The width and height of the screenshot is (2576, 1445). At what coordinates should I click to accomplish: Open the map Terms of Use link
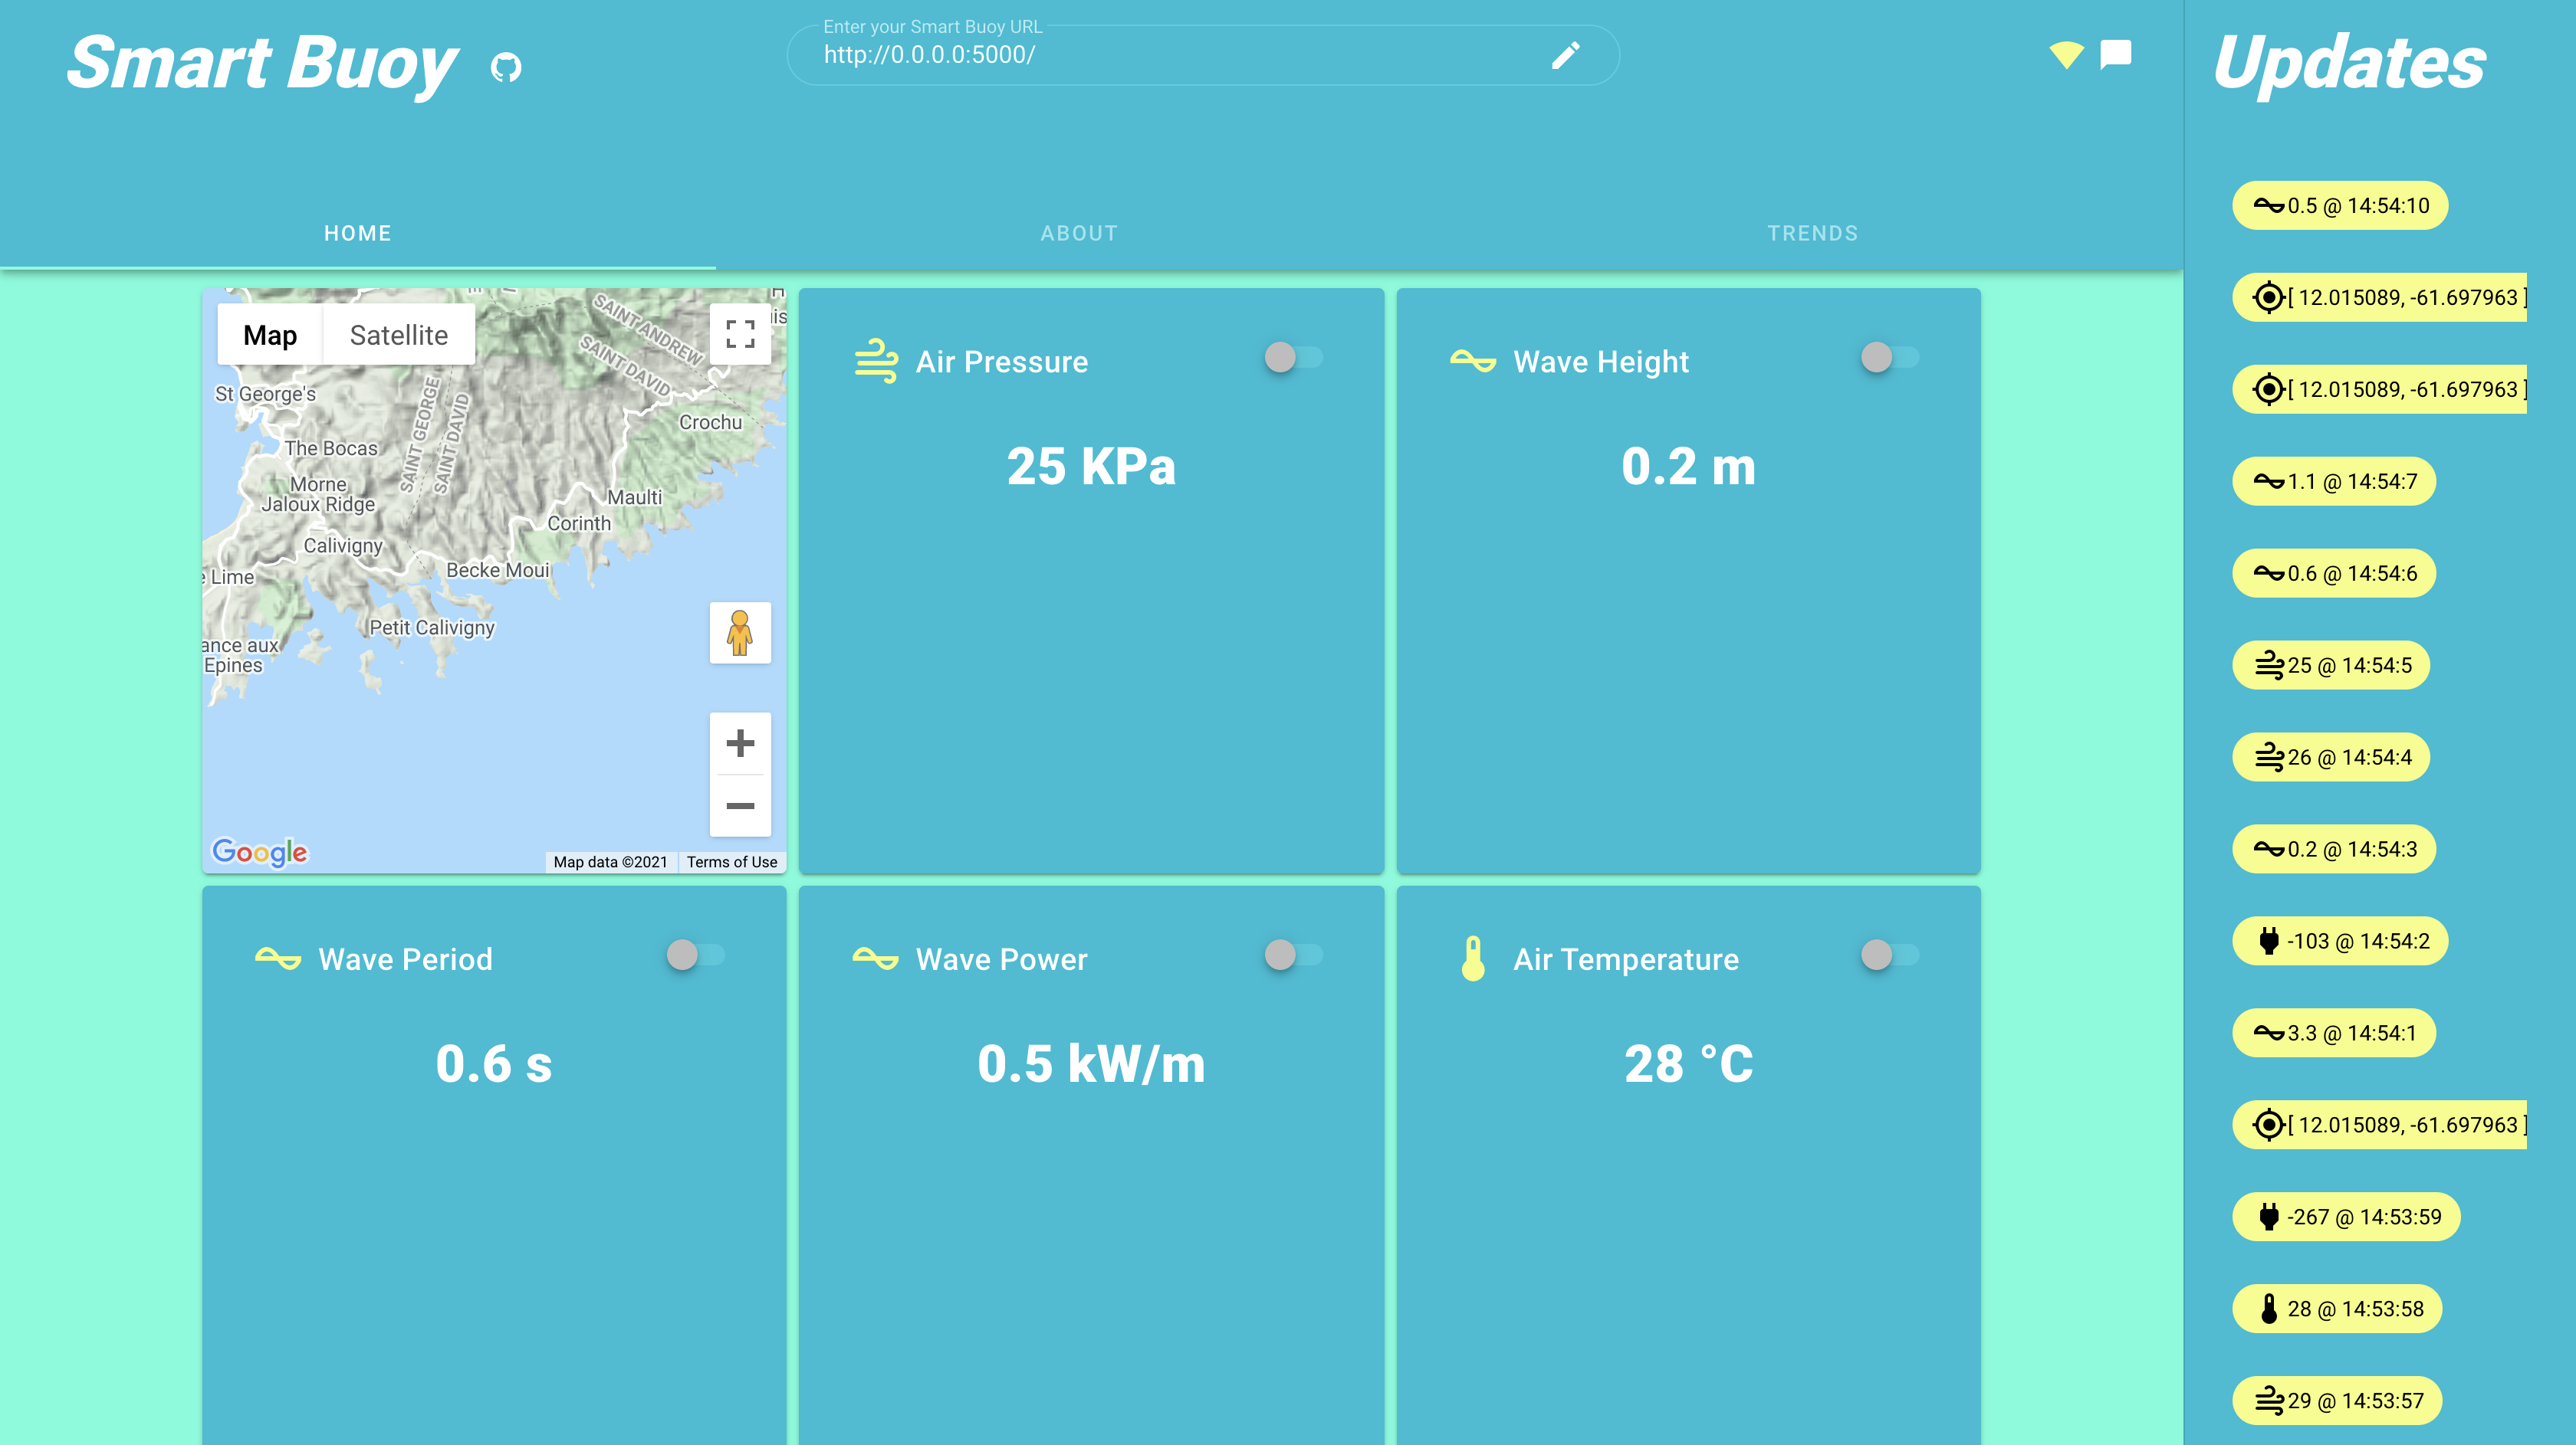pyautogui.click(x=731, y=861)
